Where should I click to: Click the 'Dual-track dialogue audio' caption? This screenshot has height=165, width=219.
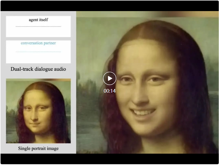(x=38, y=69)
